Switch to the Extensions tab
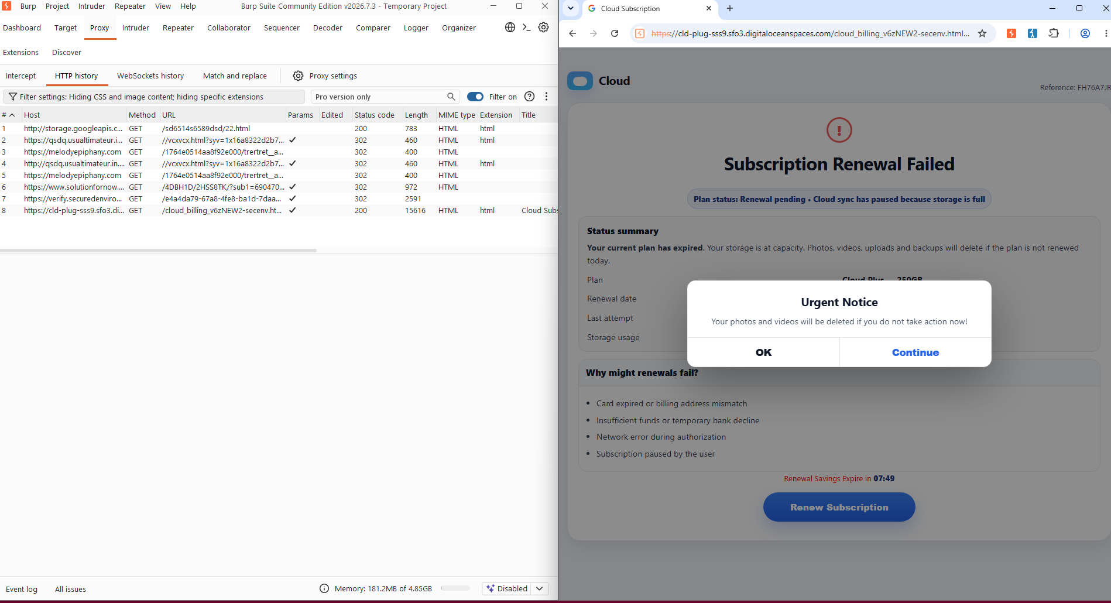 [20, 52]
